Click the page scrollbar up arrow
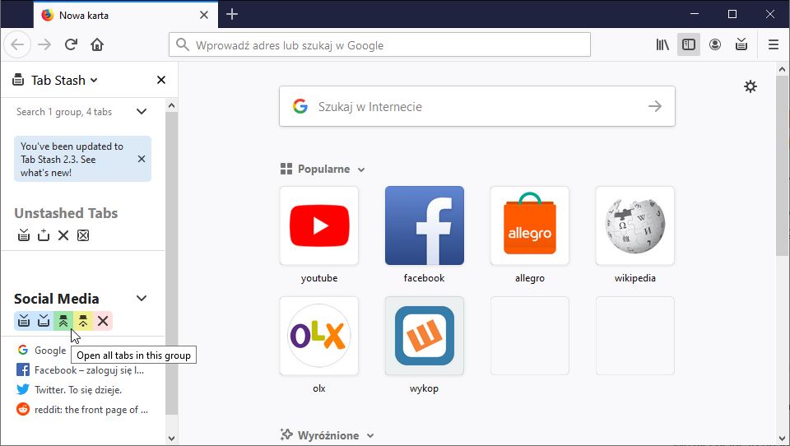Screen dimensions: 790x446 point(782,70)
